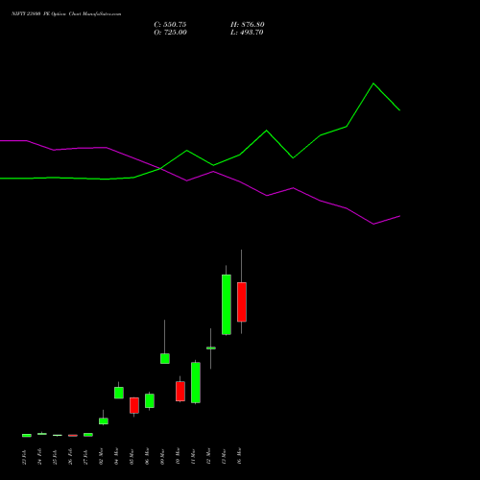Screen dimensions: 480x480
Task: Select the green candle above 02 Mar
Action: pyautogui.click(x=104, y=421)
